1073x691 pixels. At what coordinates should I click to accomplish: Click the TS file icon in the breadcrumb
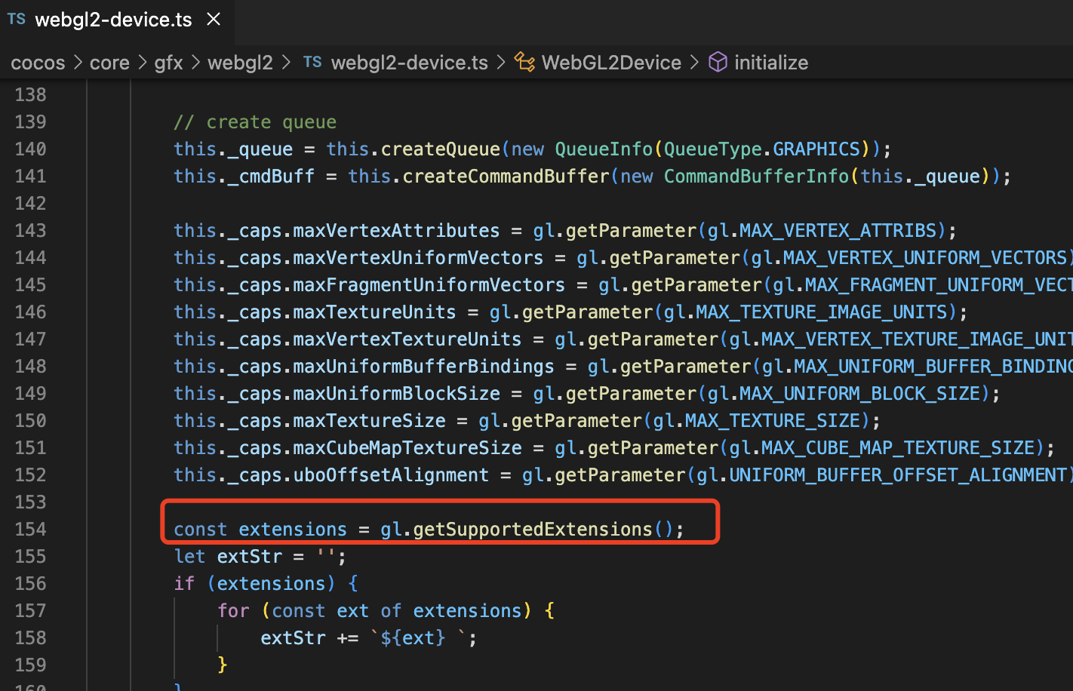point(312,63)
